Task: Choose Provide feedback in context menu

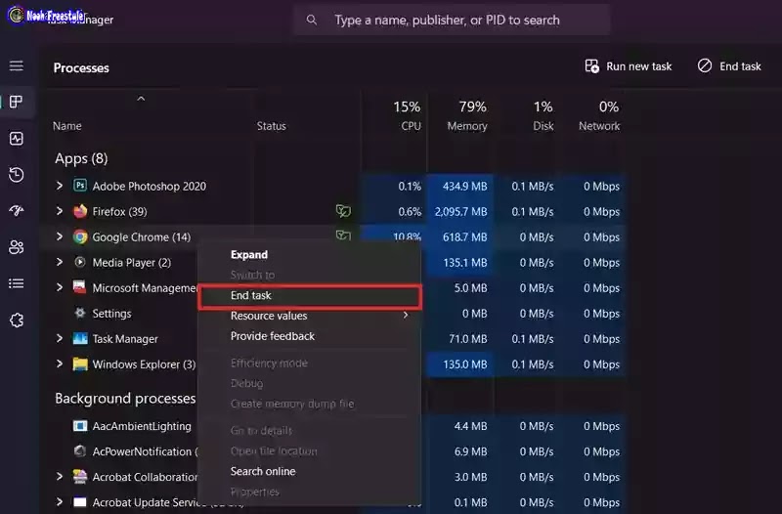Action: point(309,336)
